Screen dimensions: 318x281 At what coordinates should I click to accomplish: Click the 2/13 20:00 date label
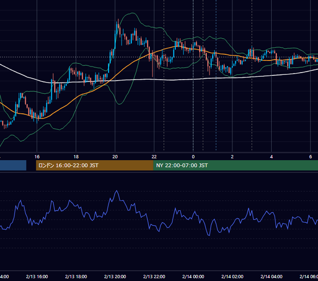pos(115,276)
